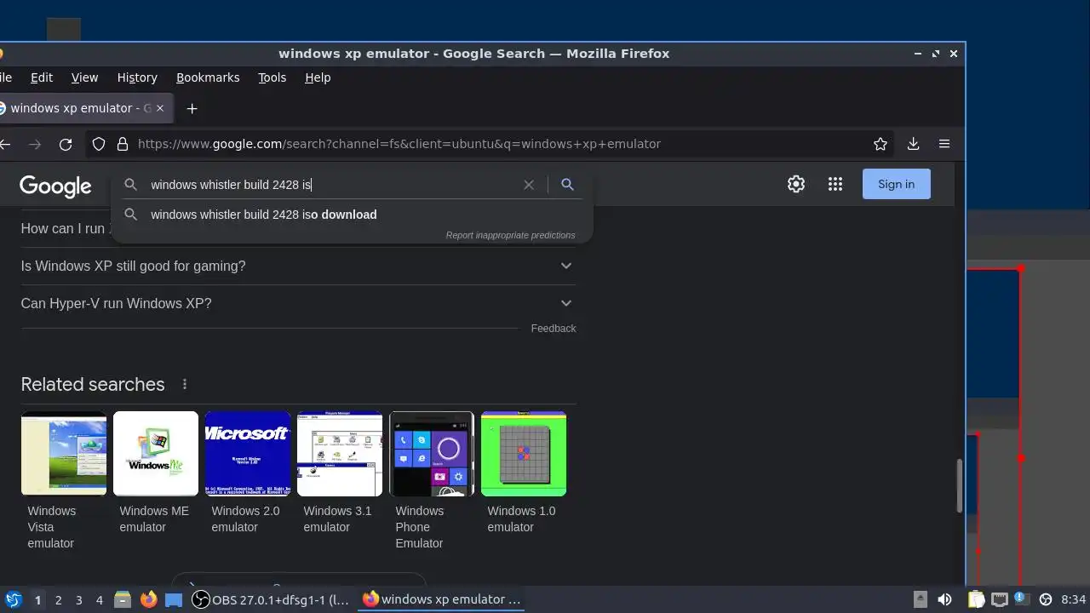Open Windows Phone Emulator related search
The image size is (1090, 613).
tap(432, 481)
